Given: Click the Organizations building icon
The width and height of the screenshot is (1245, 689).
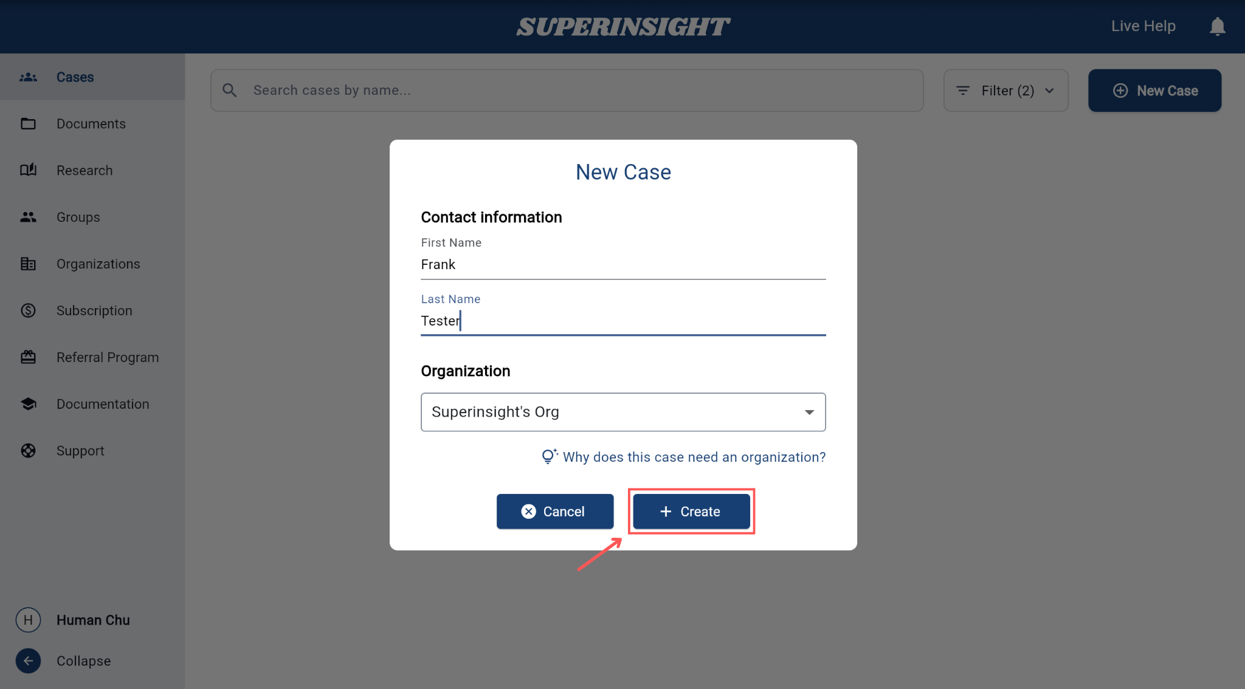Looking at the screenshot, I should (28, 264).
